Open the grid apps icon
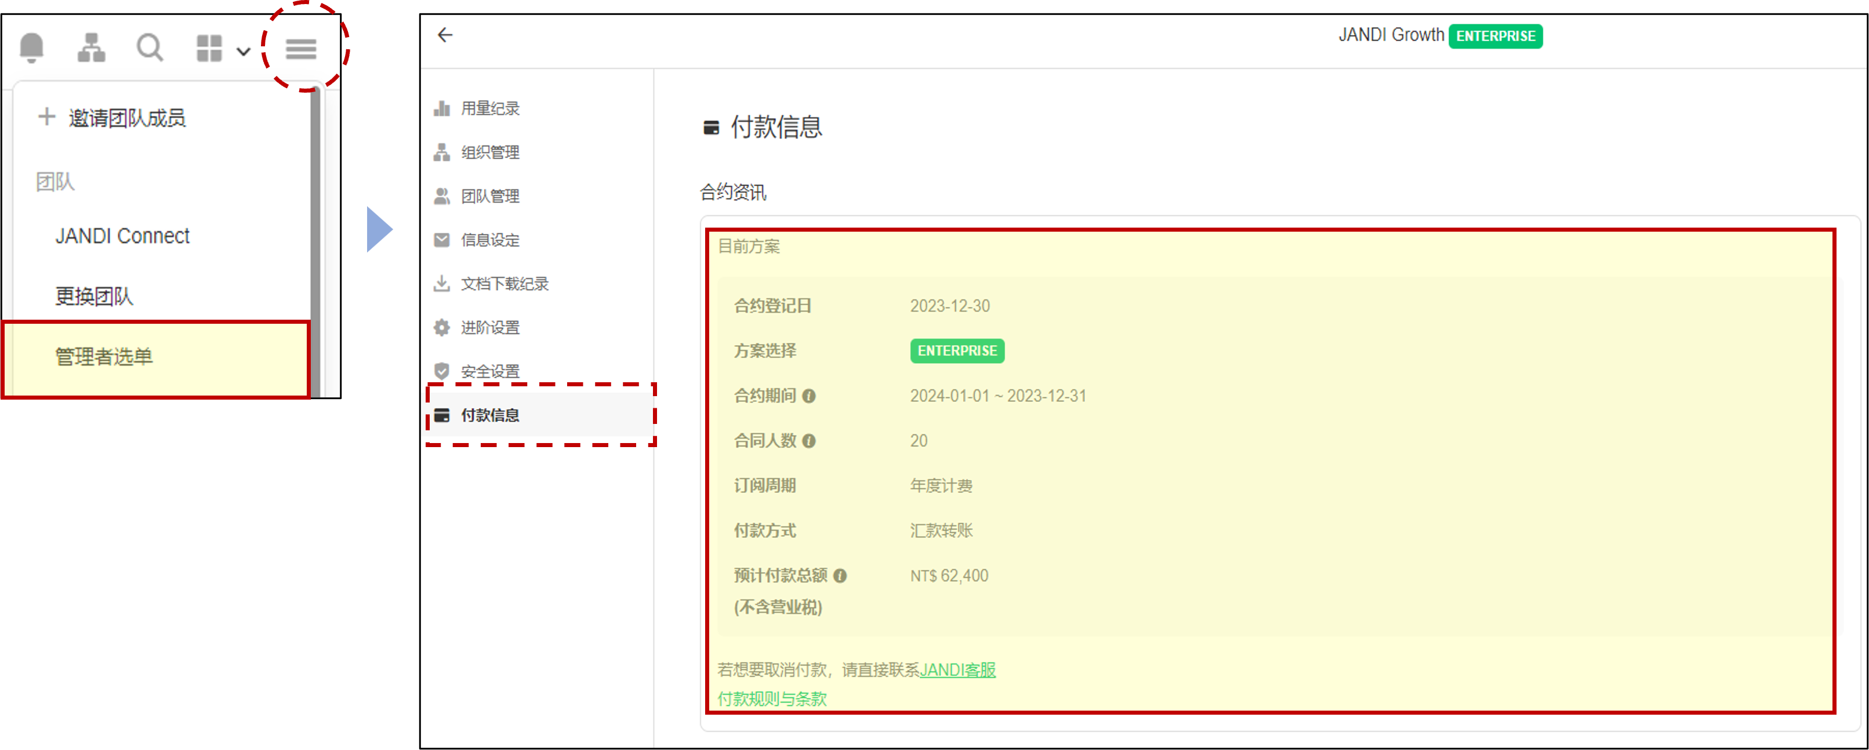This screenshot has height=750, width=1869. (x=209, y=49)
